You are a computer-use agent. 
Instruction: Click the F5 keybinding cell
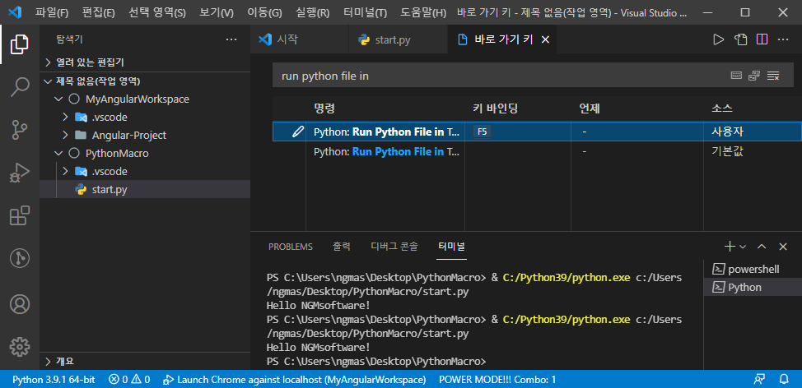[518, 132]
